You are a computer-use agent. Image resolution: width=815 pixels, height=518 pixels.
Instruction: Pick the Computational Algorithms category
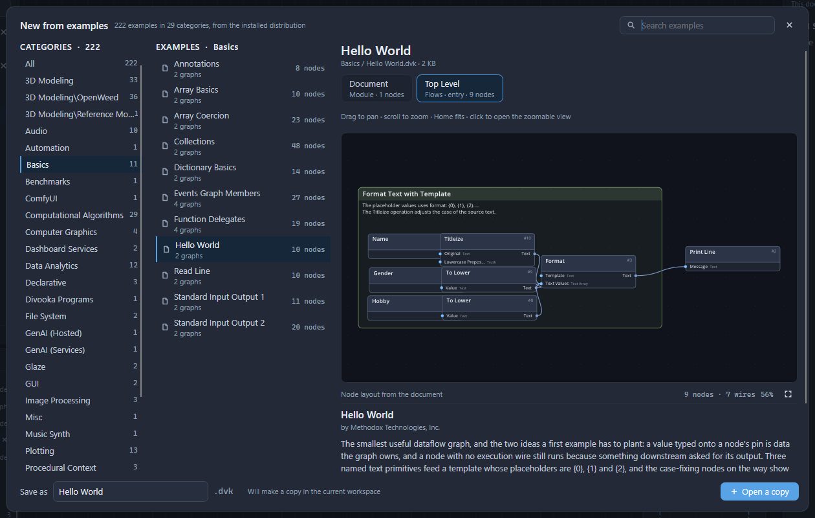coord(81,215)
